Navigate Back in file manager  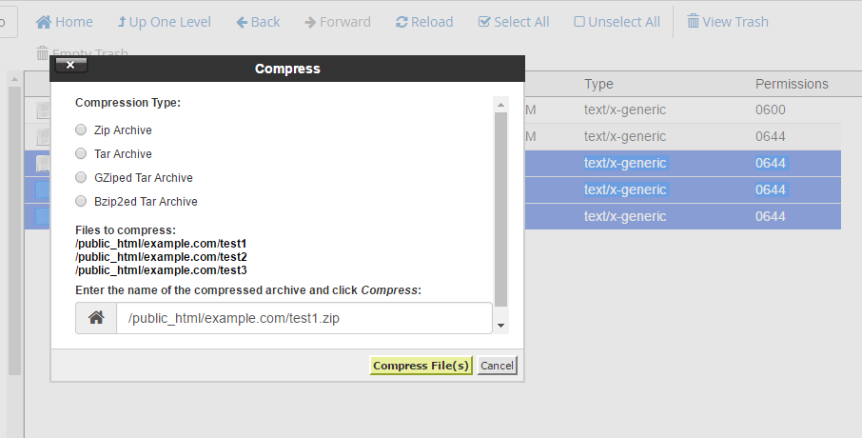pos(258,22)
